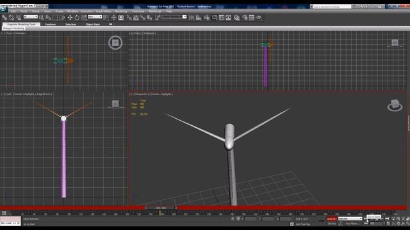The height and width of the screenshot is (230, 410).
Task: Open Key Filters dialog
Action: point(352,224)
